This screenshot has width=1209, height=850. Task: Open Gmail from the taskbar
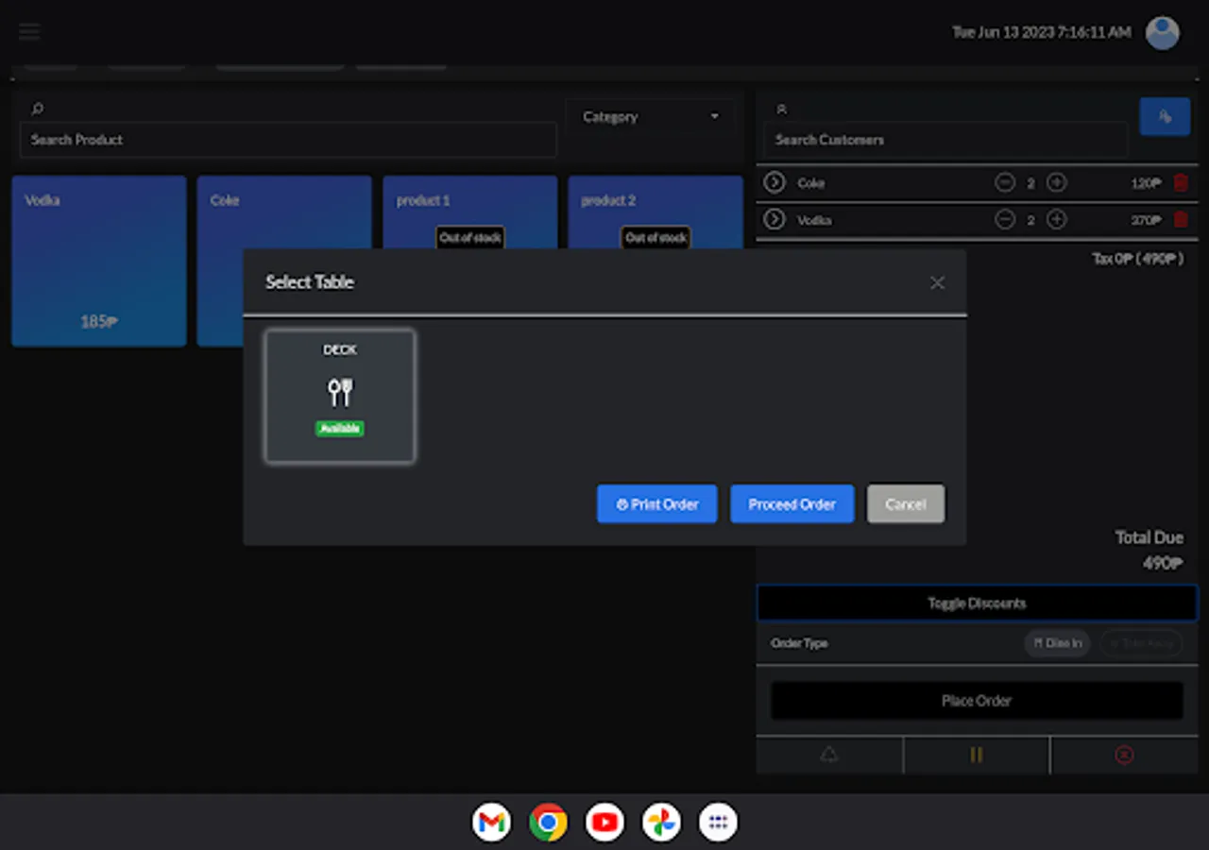click(491, 823)
